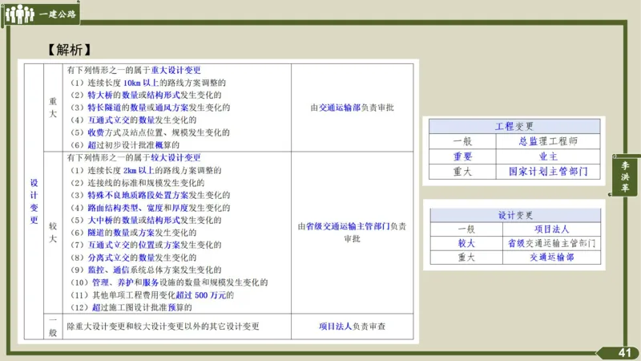Click item 超过施工图设计批准预算的

pyautogui.click(x=131, y=307)
